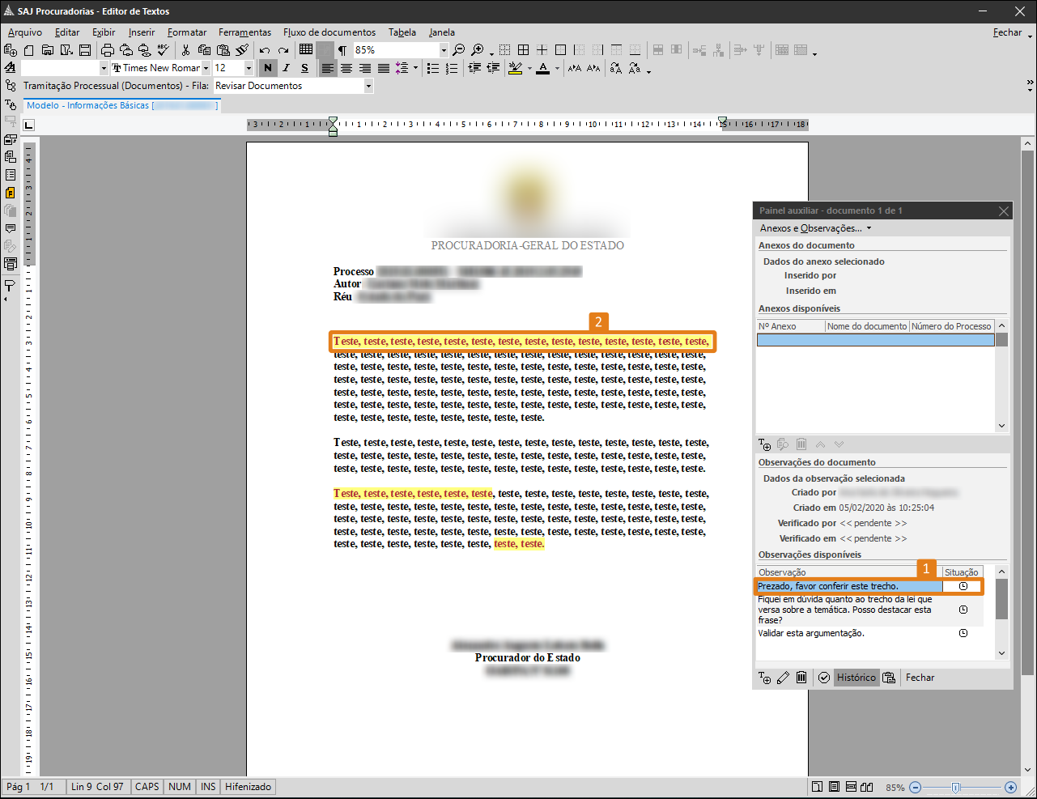Undo the last action
The width and height of the screenshot is (1037, 799).
[265, 50]
